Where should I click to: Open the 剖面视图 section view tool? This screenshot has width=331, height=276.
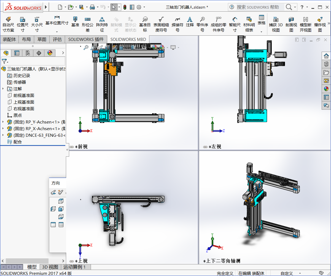pos(291,24)
